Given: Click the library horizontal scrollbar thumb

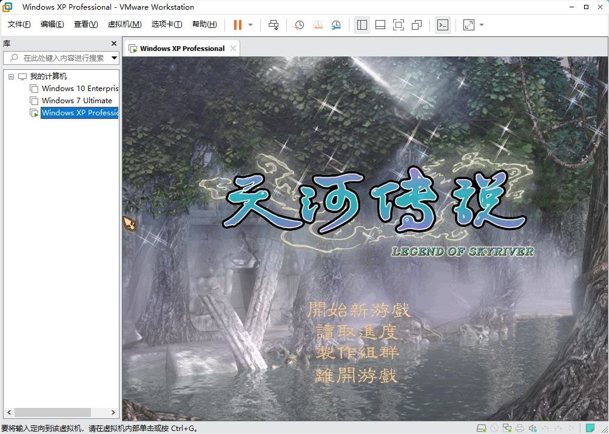Looking at the screenshot, I should (52, 412).
